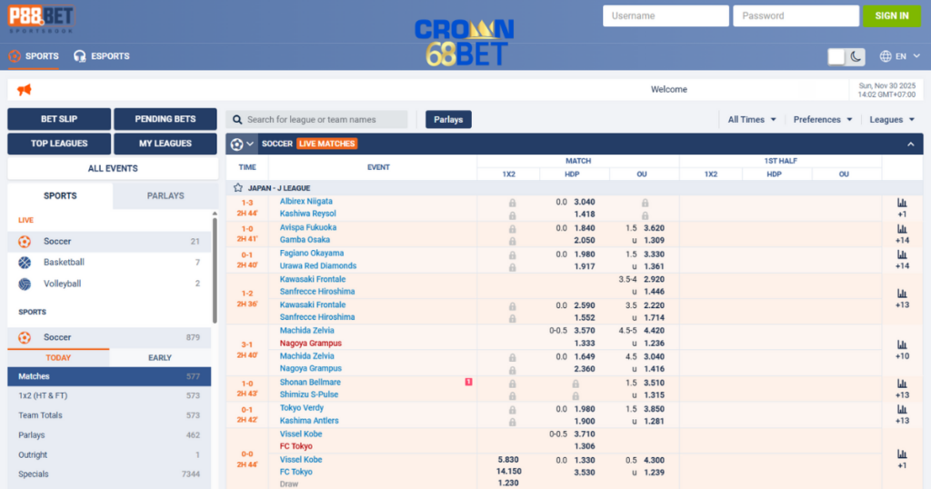This screenshot has height=489, width=931.
Task: Click the live Soccer ball icon in sidebar
Action: [x=25, y=242]
